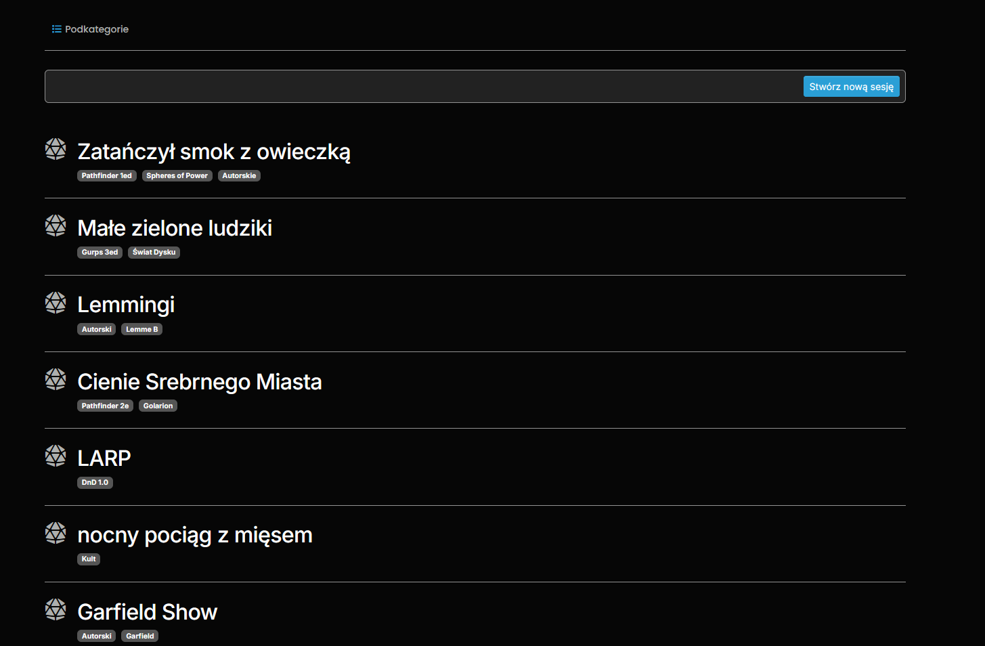Click dice icon beside Cienie Srebrnego Miasta
The width and height of the screenshot is (985, 646).
(x=56, y=379)
